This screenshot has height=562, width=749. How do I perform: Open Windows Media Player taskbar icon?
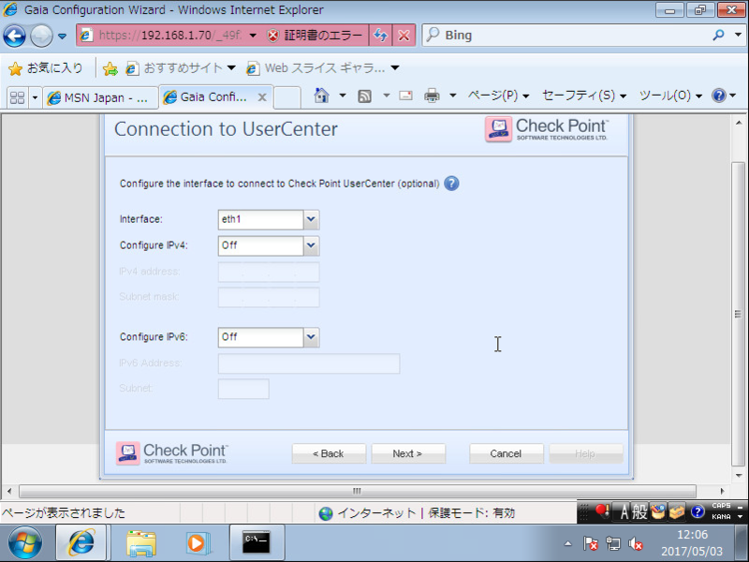click(x=198, y=543)
